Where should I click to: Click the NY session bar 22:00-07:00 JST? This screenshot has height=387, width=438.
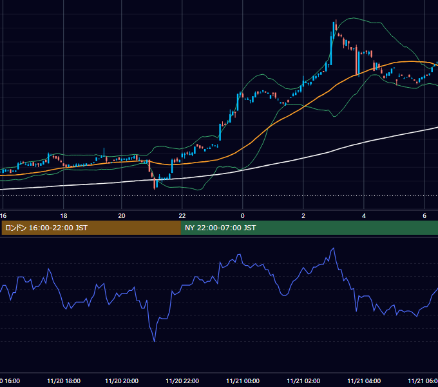tap(309, 228)
